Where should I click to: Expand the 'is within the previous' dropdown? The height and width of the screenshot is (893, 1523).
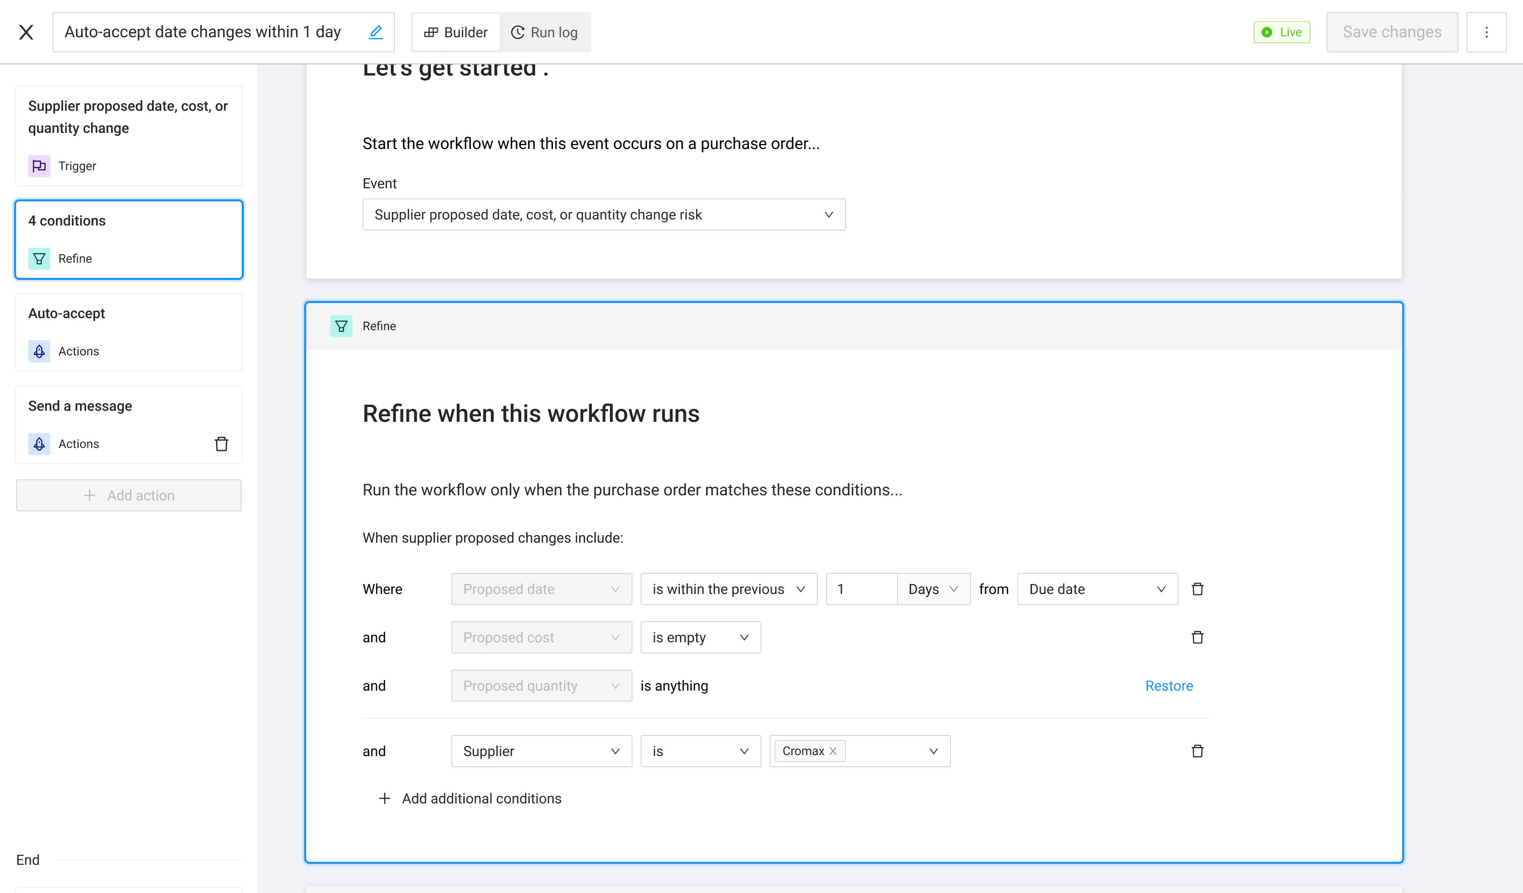click(x=728, y=589)
